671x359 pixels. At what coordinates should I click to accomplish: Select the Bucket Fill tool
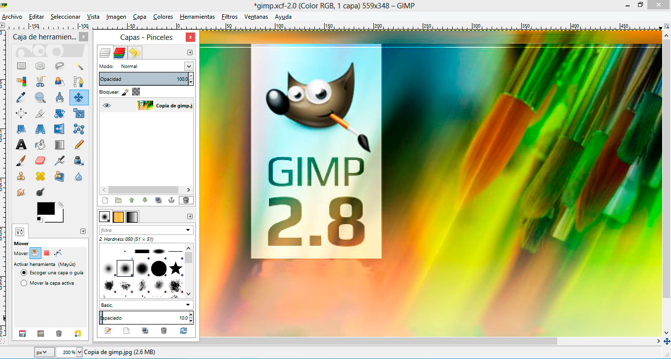click(x=40, y=145)
